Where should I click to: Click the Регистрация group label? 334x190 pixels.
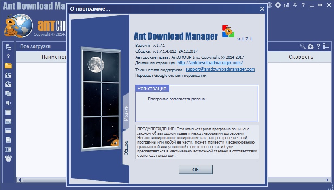point(152,89)
